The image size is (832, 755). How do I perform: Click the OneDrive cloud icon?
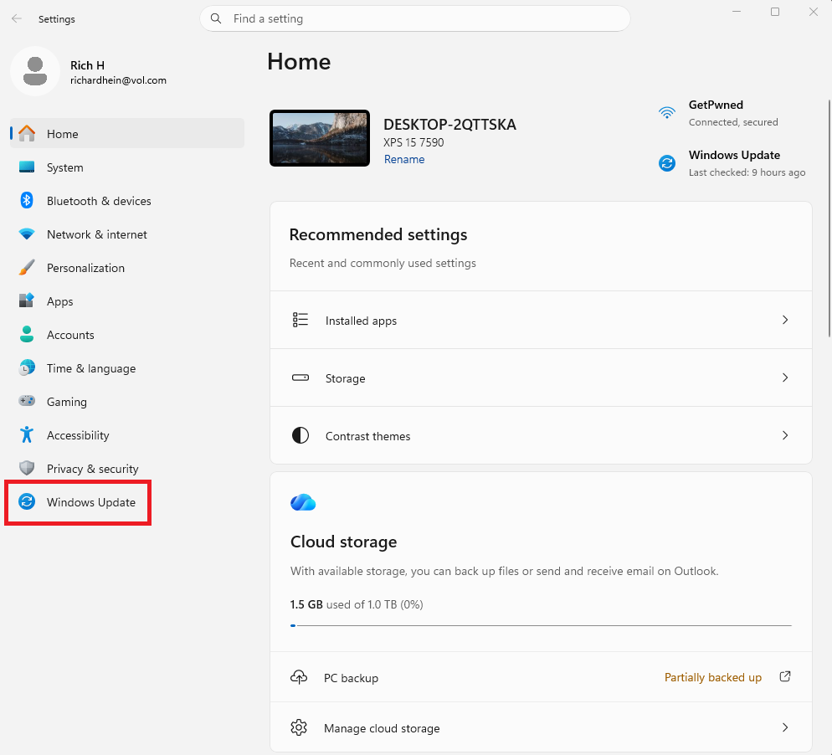(x=303, y=502)
